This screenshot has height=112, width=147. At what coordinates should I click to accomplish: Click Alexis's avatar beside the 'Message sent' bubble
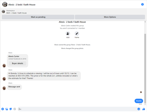coord(4,88)
